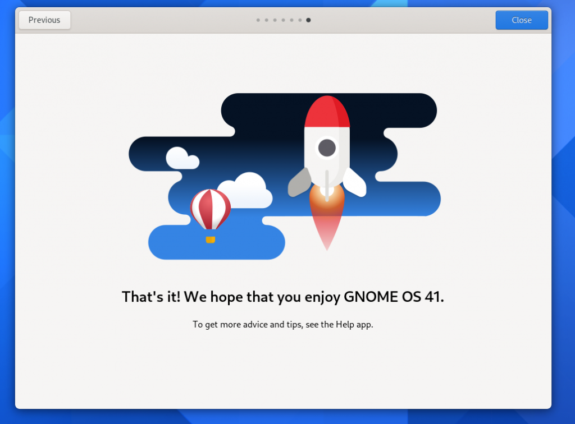This screenshot has width=575, height=424.
Task: Click the red nose cone of the rocket
Action: point(326,112)
